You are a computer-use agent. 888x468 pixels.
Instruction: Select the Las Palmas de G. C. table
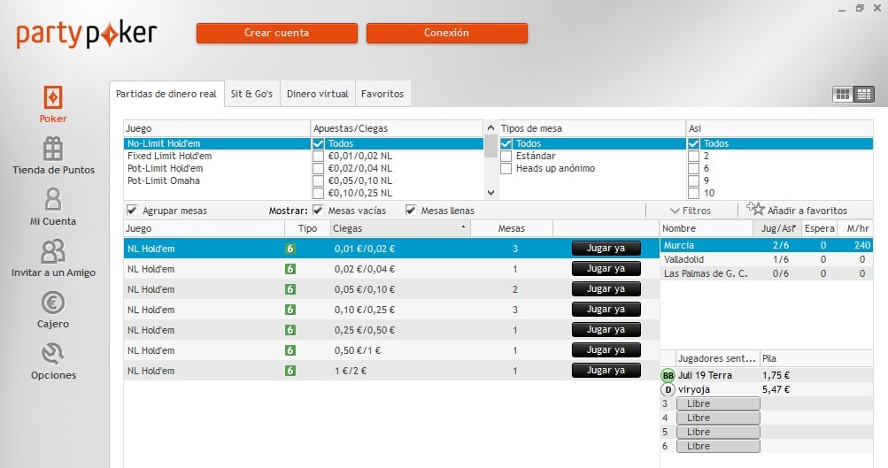(x=766, y=273)
